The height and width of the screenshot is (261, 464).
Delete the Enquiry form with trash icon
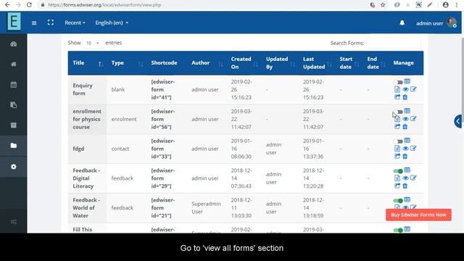[405, 97]
